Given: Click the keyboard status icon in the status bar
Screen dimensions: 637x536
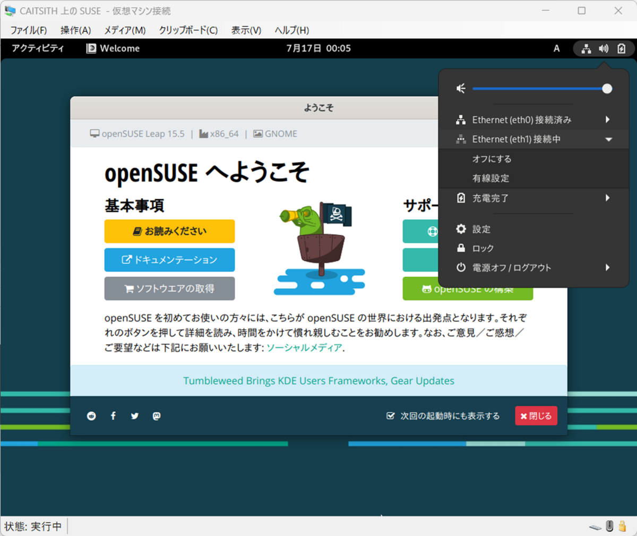Looking at the screenshot, I should click(596, 527).
